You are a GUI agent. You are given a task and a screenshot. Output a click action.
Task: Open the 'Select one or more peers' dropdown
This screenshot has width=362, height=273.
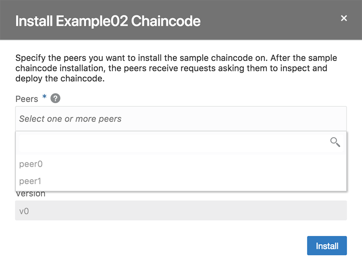pos(181,119)
